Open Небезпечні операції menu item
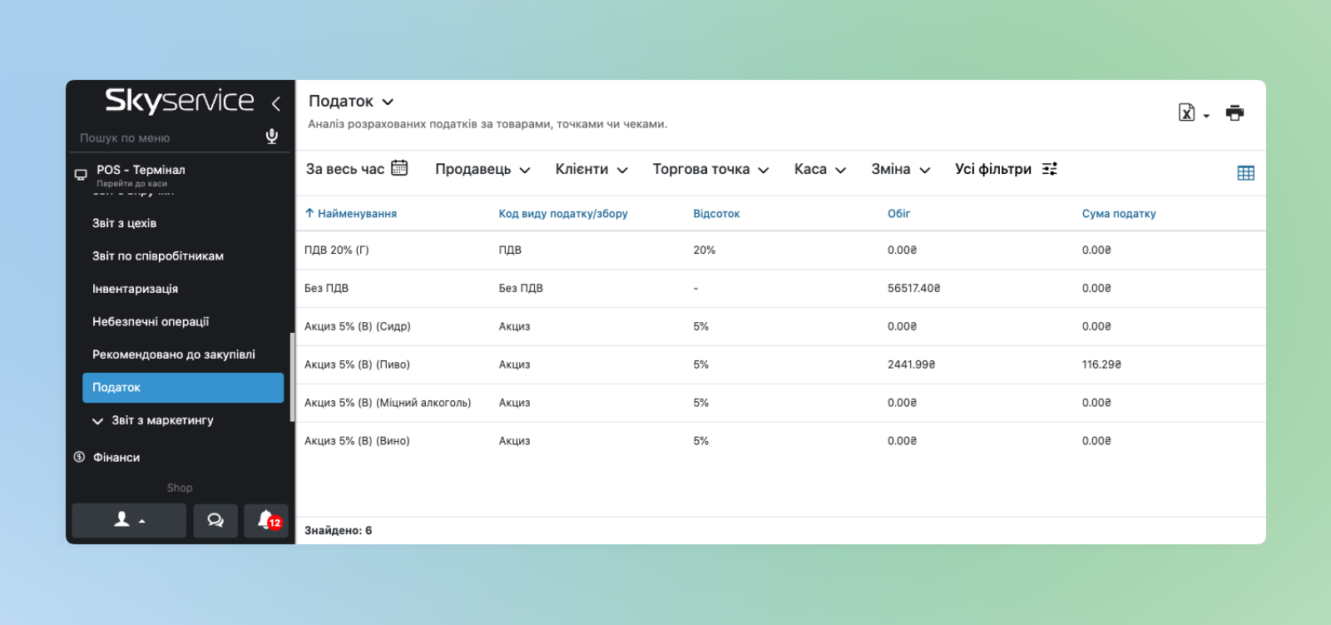 pyautogui.click(x=151, y=322)
